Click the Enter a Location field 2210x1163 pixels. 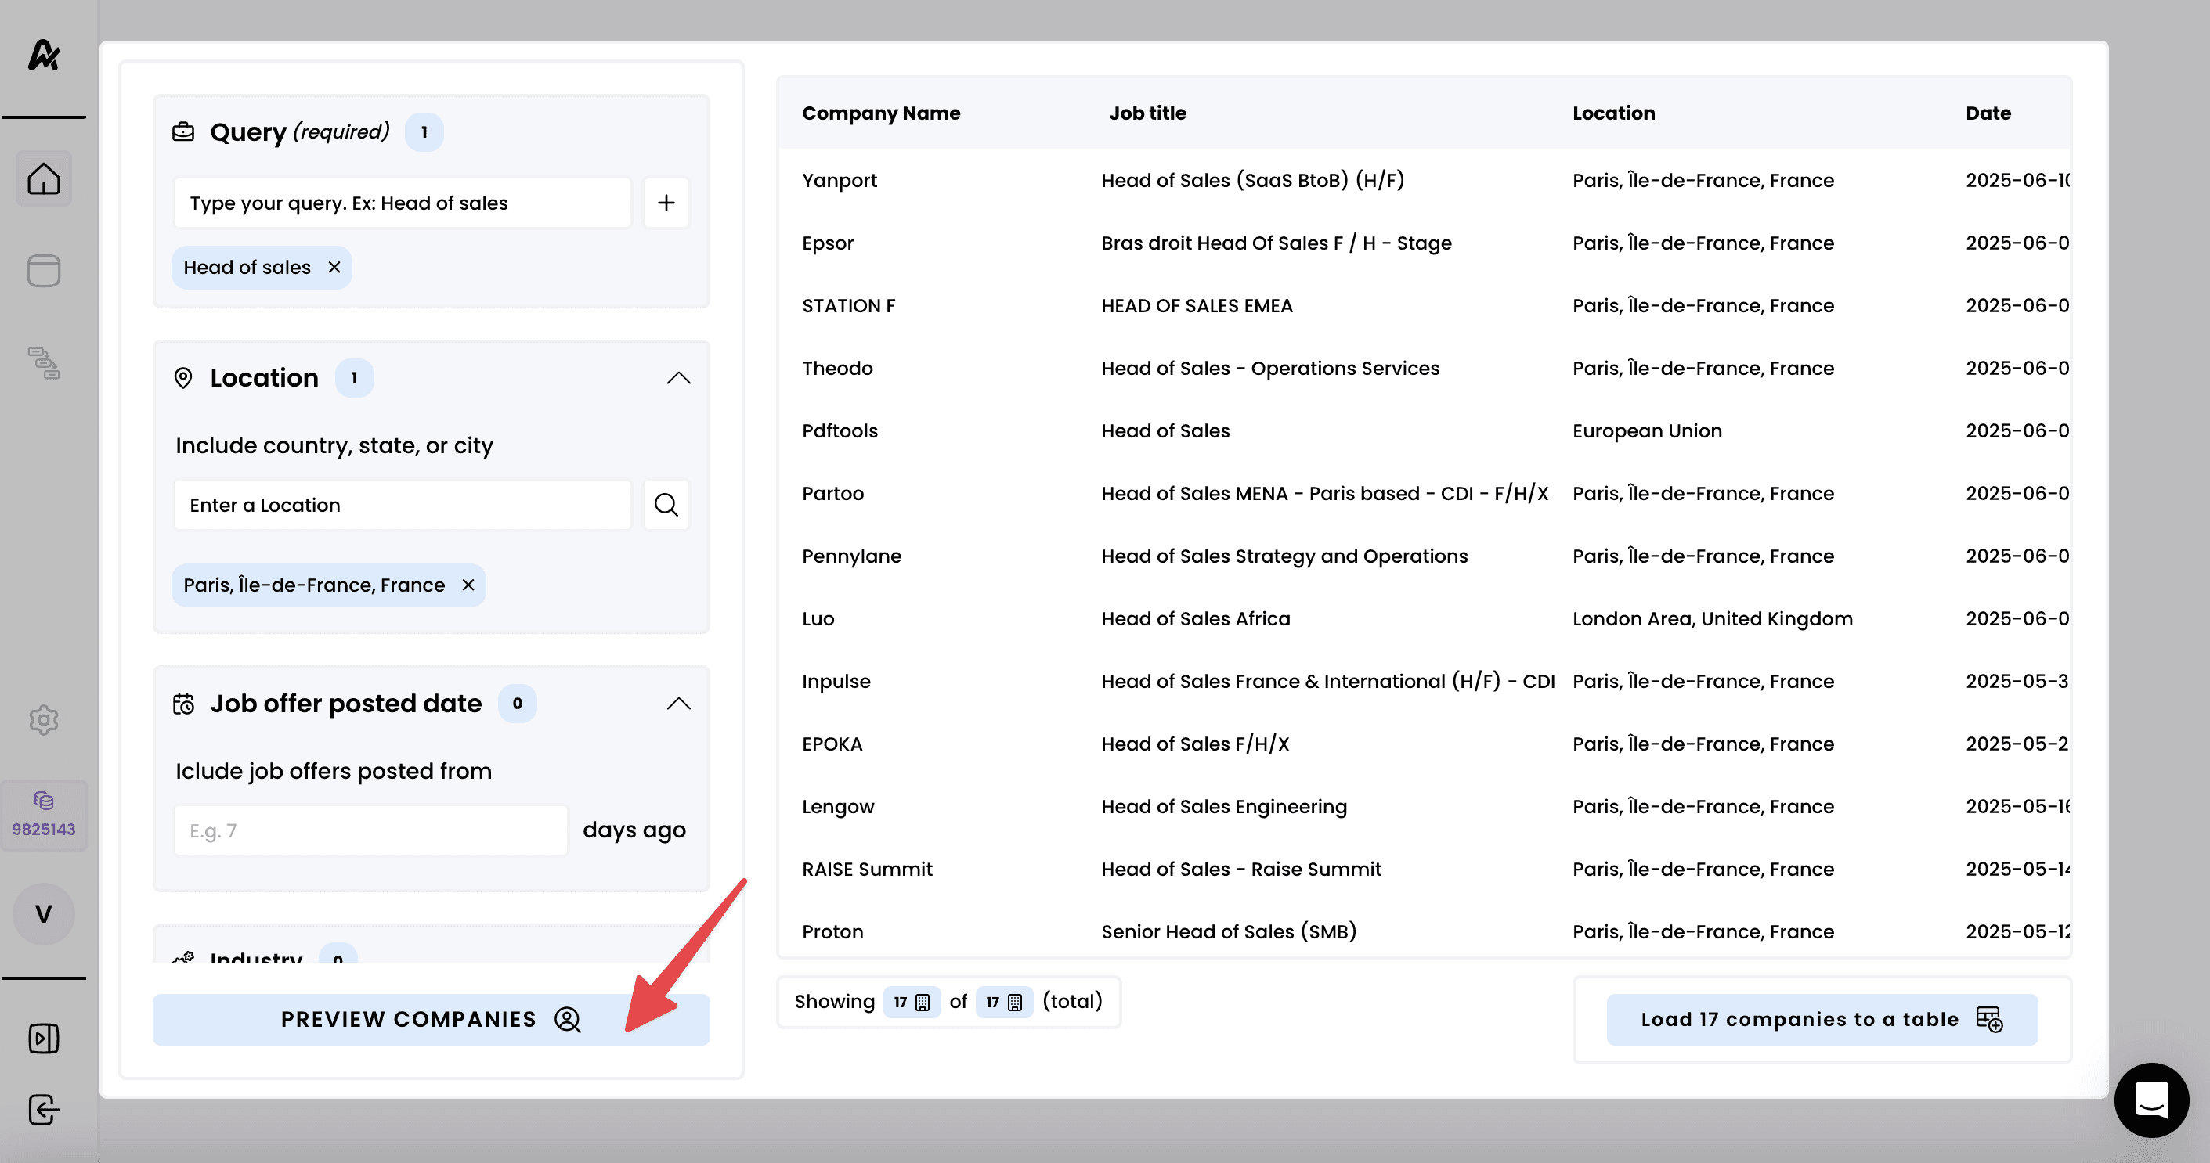(x=402, y=505)
